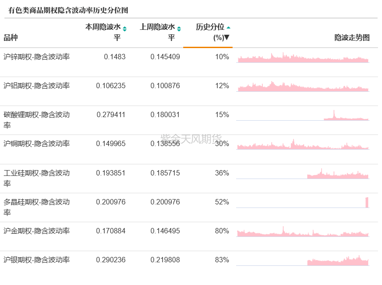Open the 沪银期权 volatility trend sparkline
382x285 pixels.
pos(303,261)
